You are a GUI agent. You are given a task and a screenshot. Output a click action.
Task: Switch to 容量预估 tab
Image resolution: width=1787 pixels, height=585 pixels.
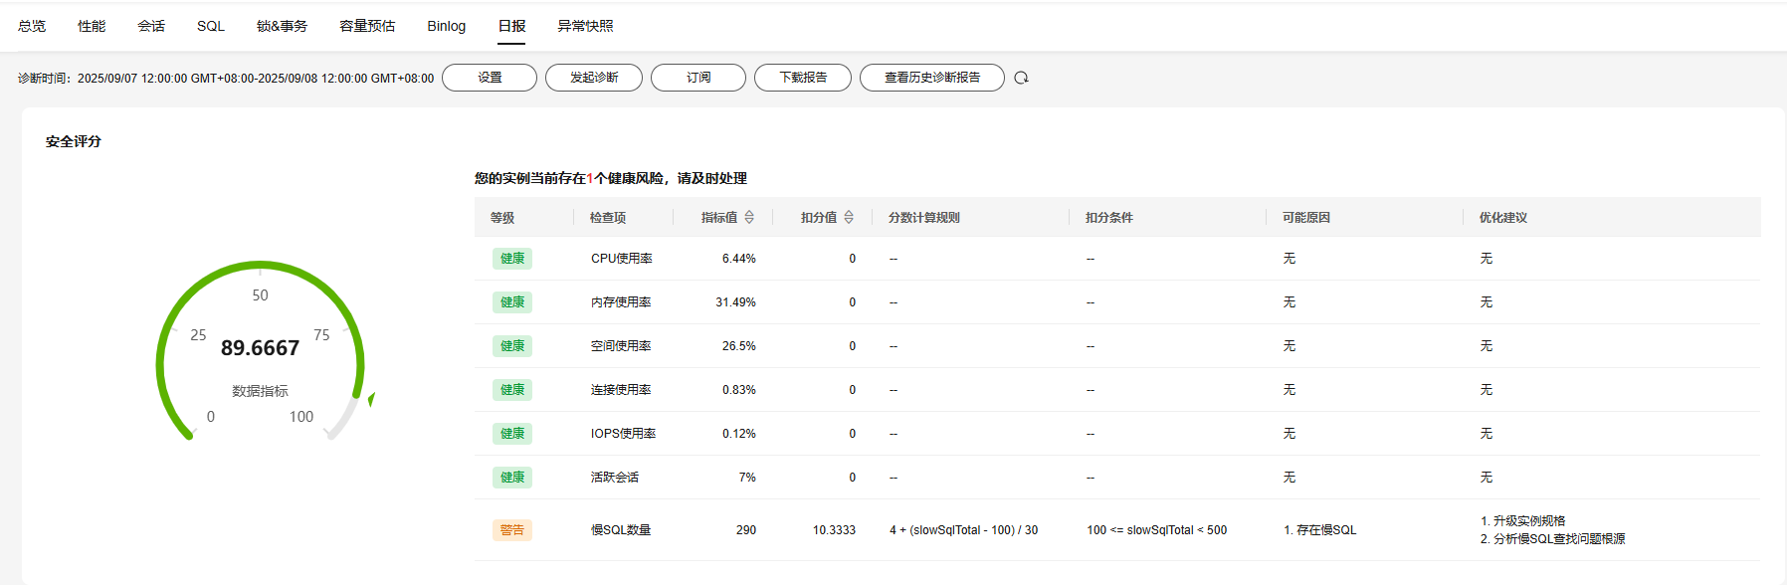(367, 26)
